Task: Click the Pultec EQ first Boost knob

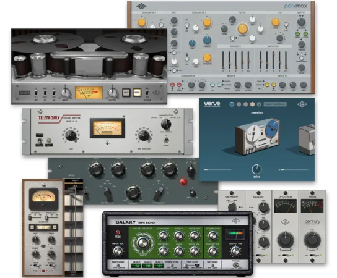Action: coord(97,169)
